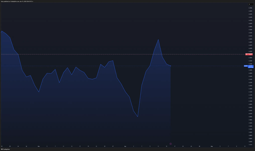Image resolution: width=255 pixels, height=151 pixels.
Task: Click the 'Mar' label on the time axis
Action: click(x=39, y=146)
